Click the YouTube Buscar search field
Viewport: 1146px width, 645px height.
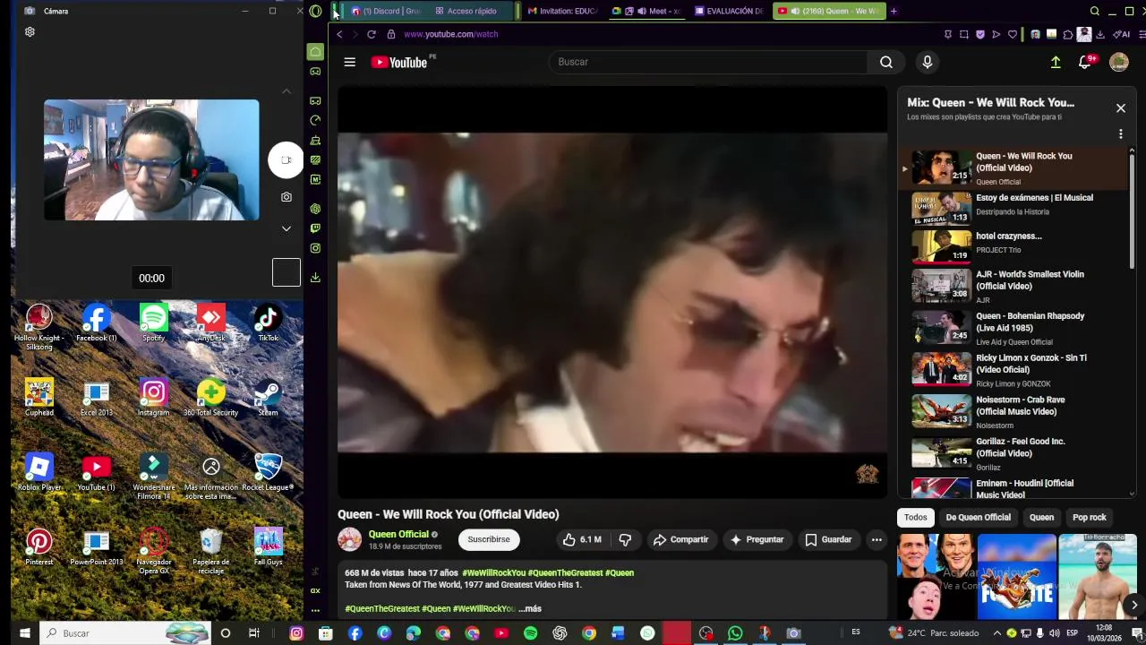point(707,62)
